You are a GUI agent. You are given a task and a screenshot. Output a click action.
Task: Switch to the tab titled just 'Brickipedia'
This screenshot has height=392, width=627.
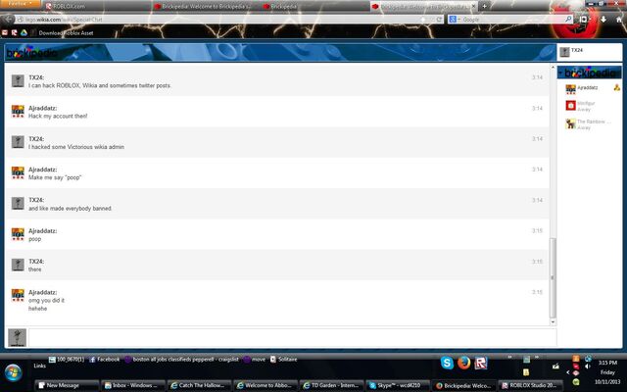[313, 7]
